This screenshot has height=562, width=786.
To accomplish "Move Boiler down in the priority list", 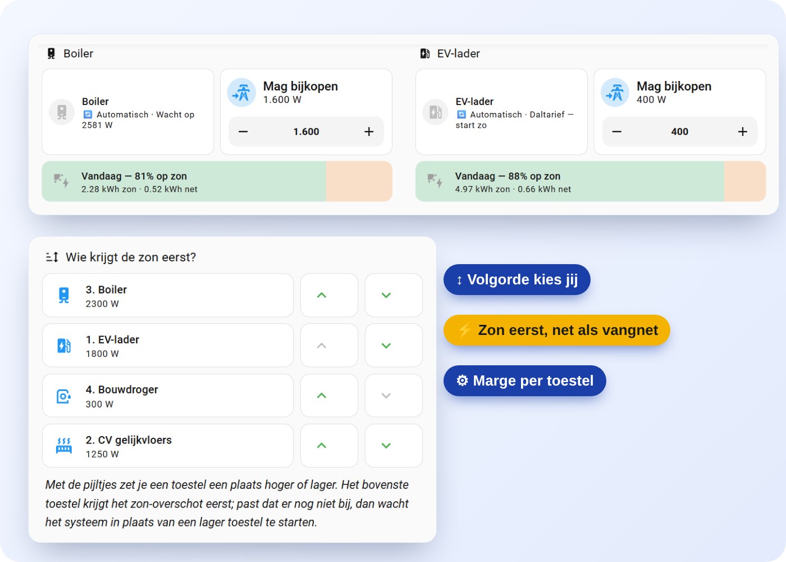I will pyautogui.click(x=394, y=295).
